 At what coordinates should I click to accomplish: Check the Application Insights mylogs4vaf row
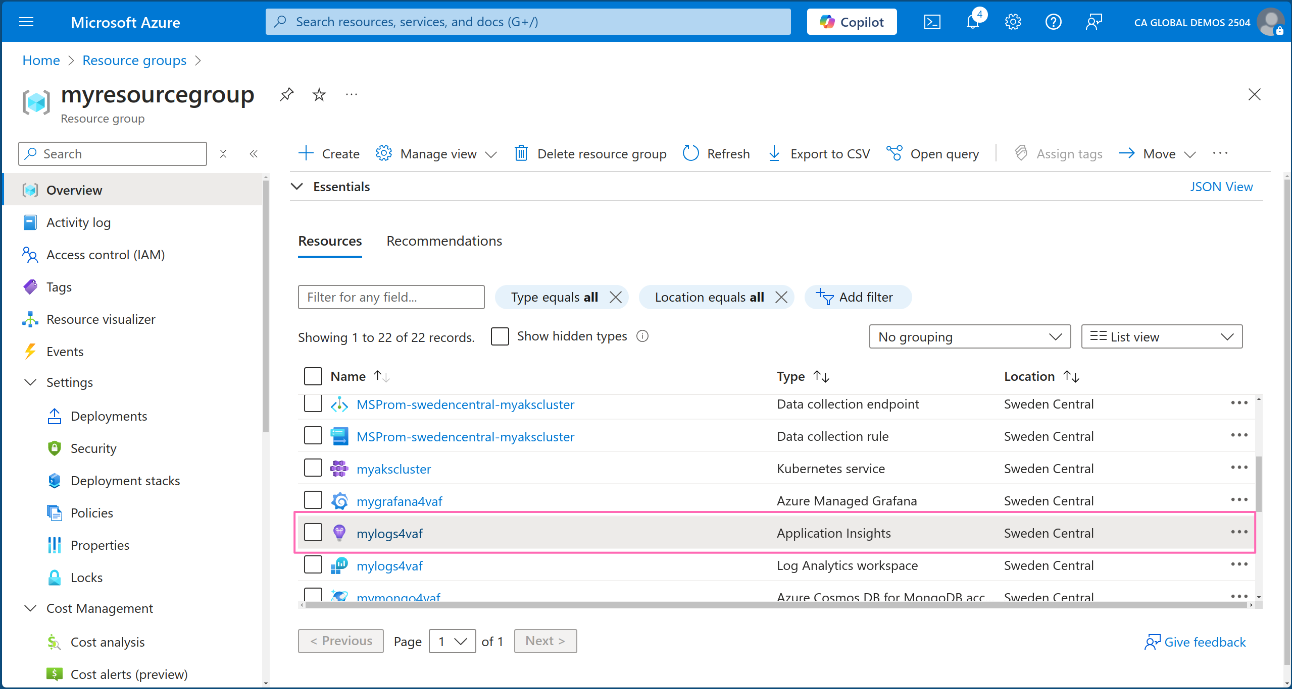pos(313,532)
